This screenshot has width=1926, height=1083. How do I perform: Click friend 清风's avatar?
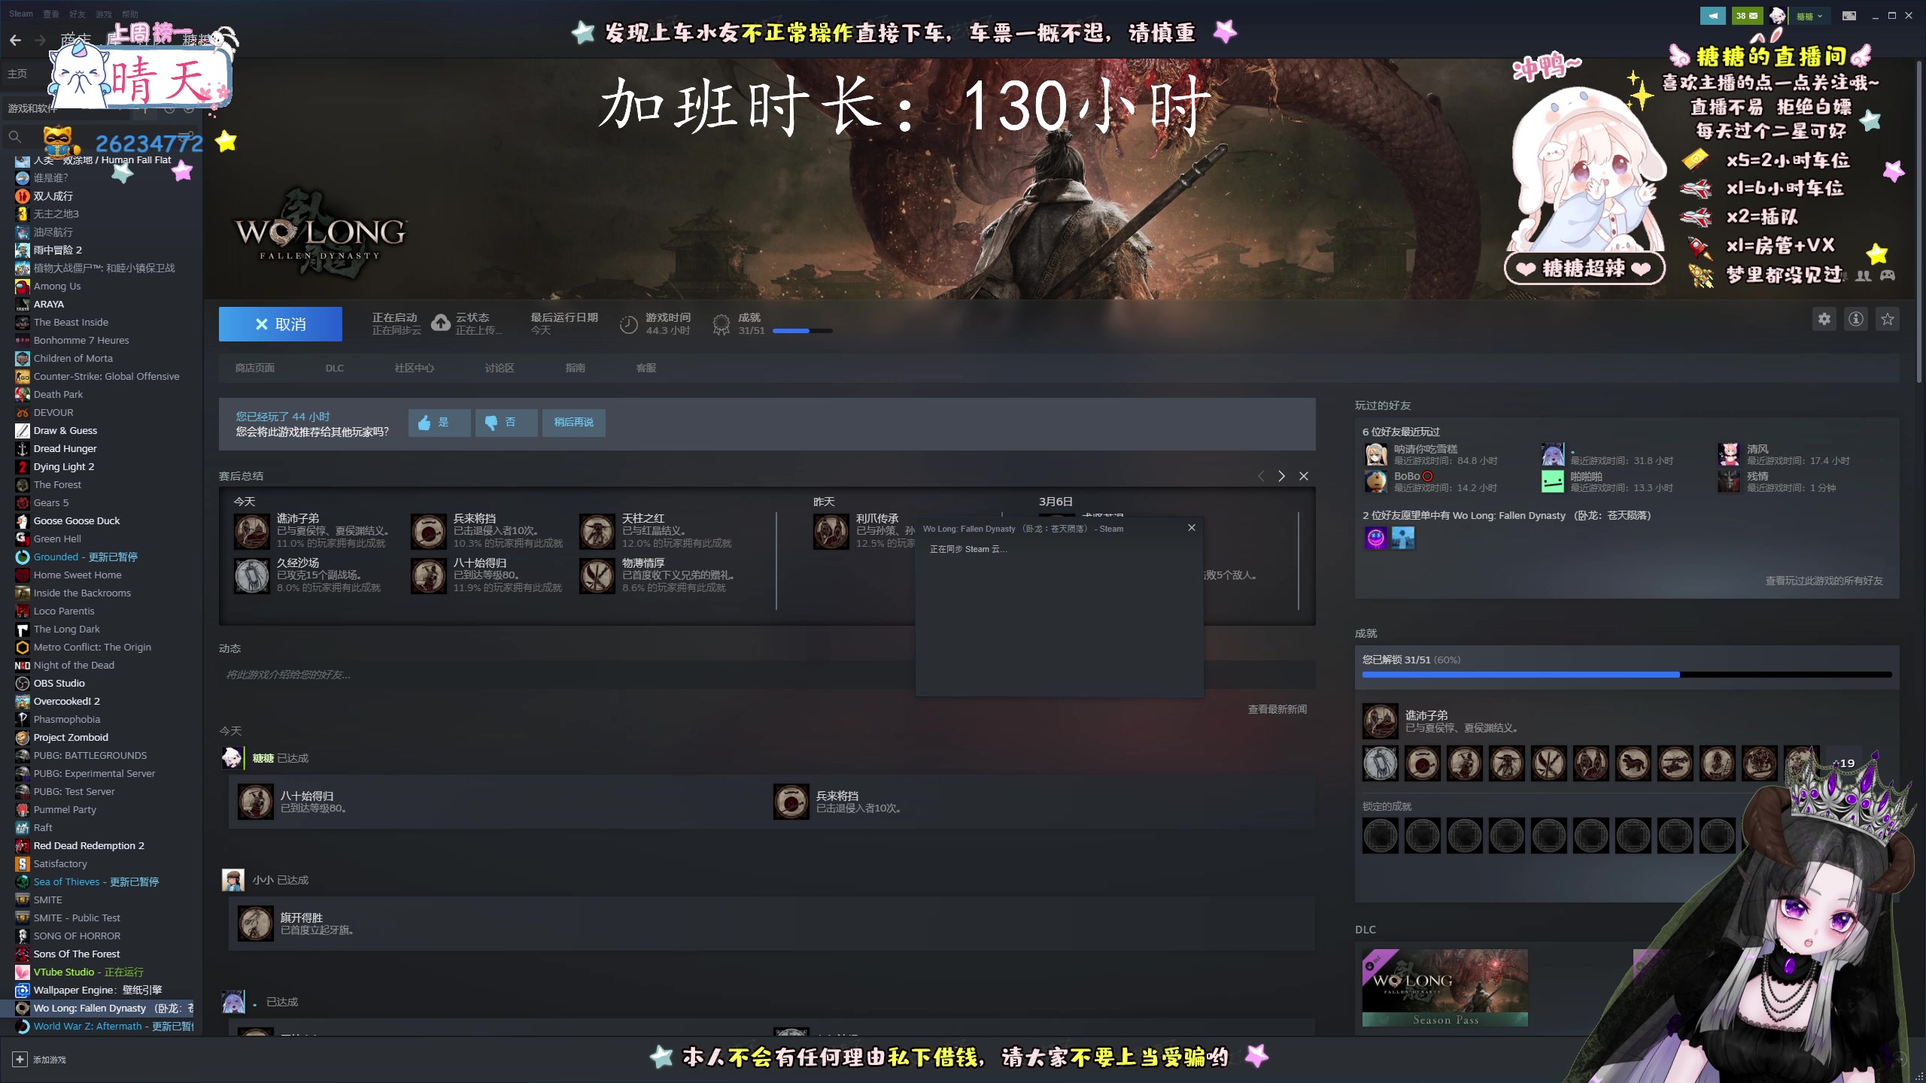click(1729, 454)
